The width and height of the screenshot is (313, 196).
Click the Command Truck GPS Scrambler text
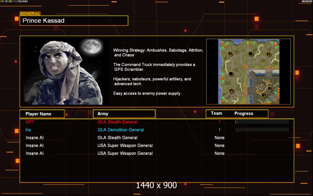click(154, 67)
